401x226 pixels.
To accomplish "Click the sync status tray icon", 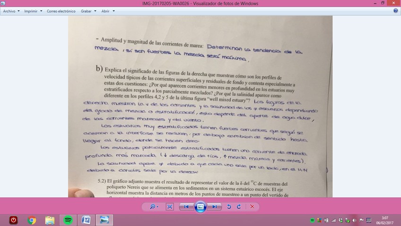I will click(x=340, y=220).
